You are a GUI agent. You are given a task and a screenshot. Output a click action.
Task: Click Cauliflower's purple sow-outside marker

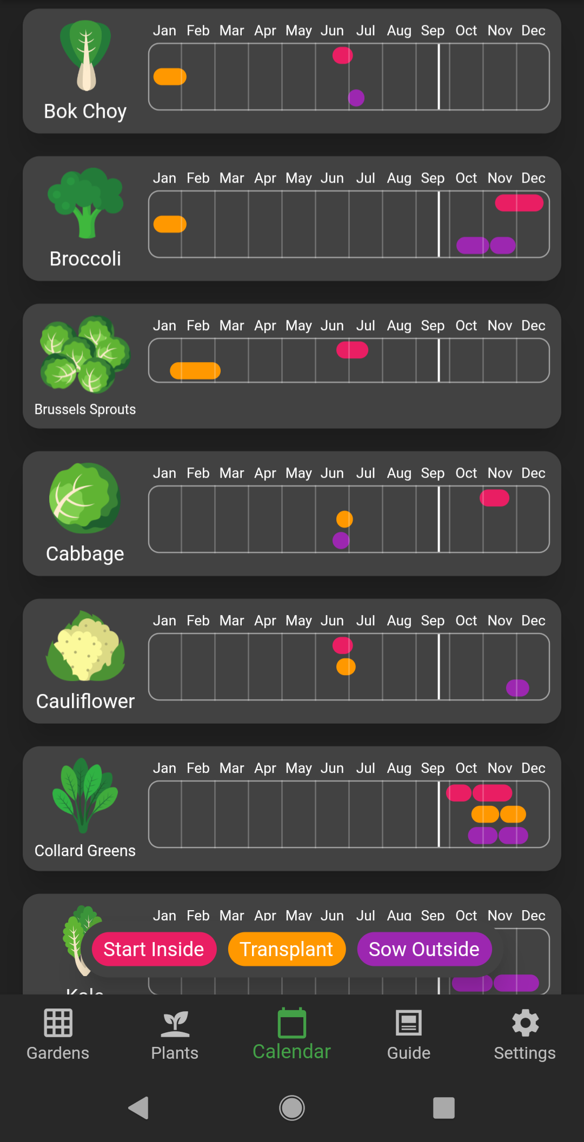517,688
